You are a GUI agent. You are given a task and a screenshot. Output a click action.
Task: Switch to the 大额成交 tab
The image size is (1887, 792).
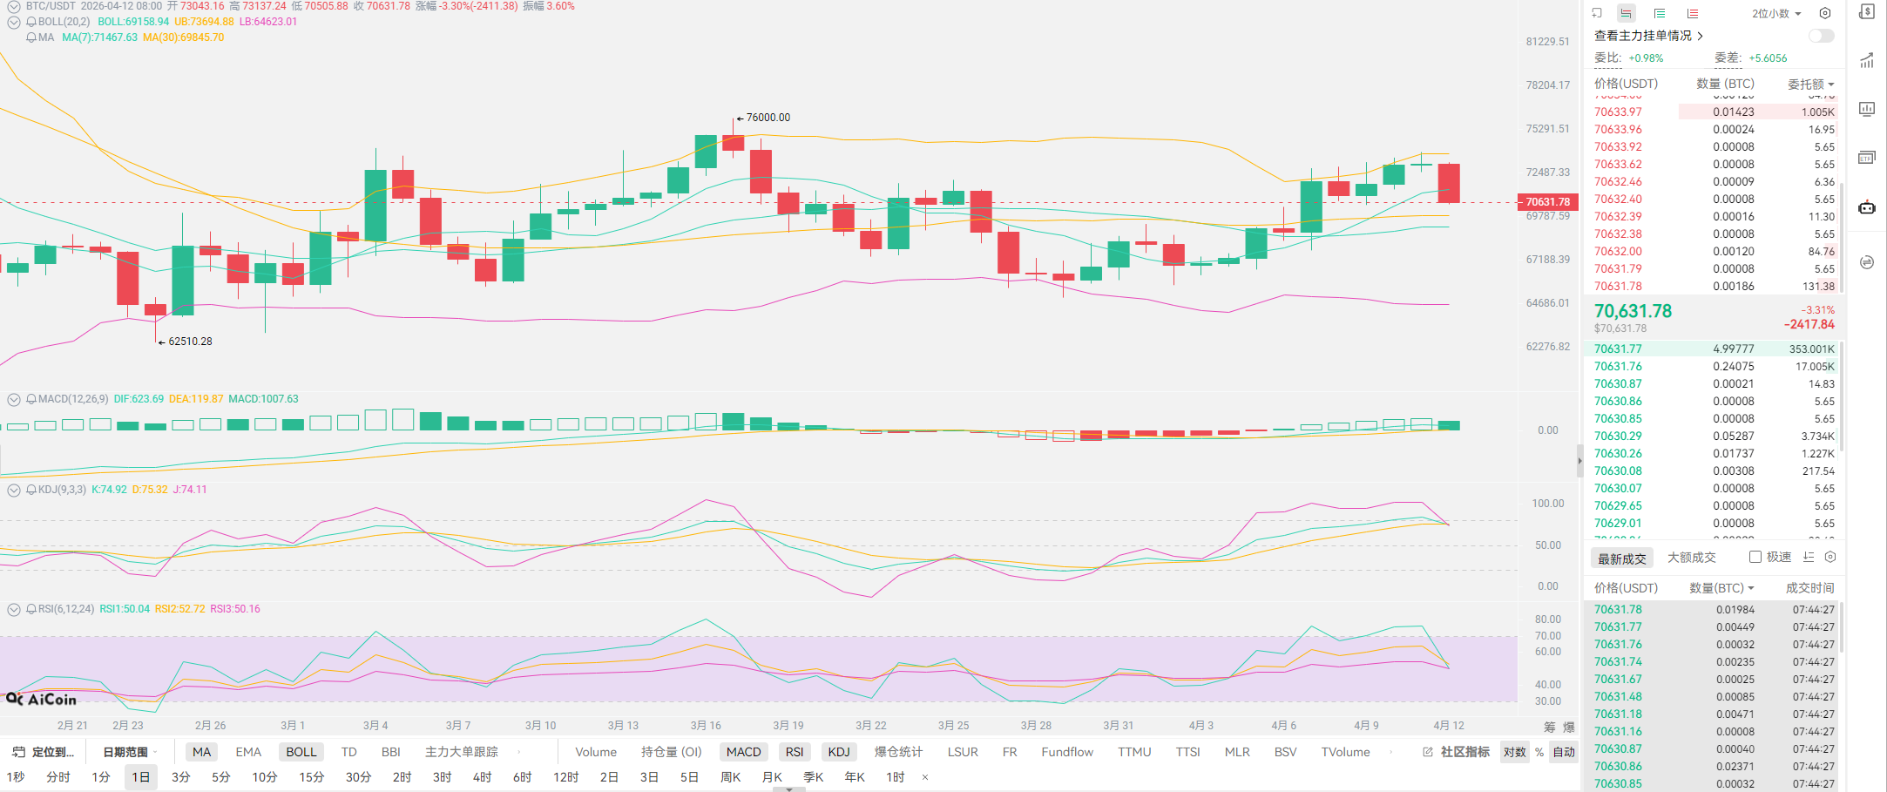click(x=1691, y=558)
